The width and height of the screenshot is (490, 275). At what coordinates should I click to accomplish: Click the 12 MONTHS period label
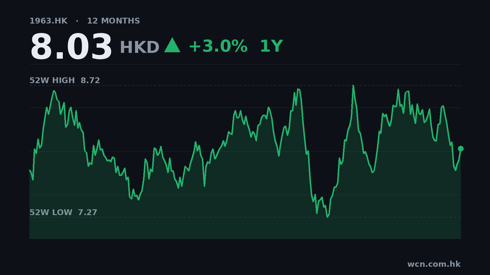pos(114,21)
